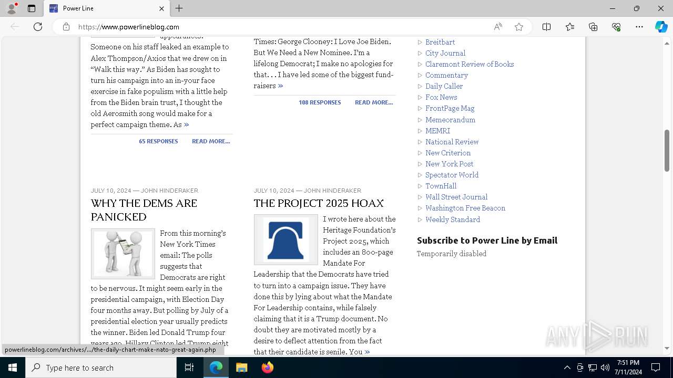Open Weekly Standard sidebar link
Image resolution: width=673 pixels, height=378 pixels.
(x=453, y=219)
